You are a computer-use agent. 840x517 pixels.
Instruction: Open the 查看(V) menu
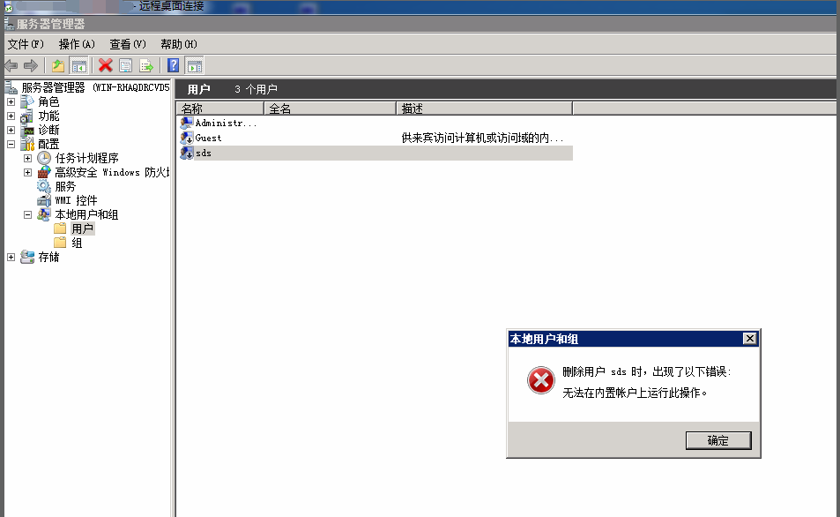pos(128,44)
